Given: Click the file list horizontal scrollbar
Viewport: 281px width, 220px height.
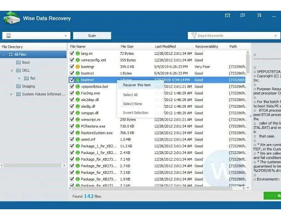Looking at the screenshot, I should [x=153, y=188].
